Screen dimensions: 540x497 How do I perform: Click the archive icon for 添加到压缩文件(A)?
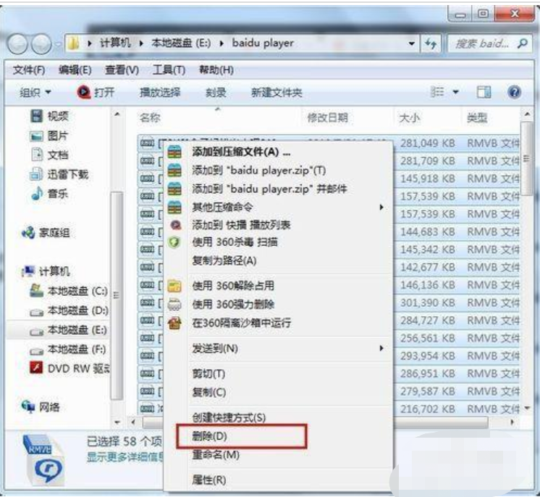(x=174, y=152)
